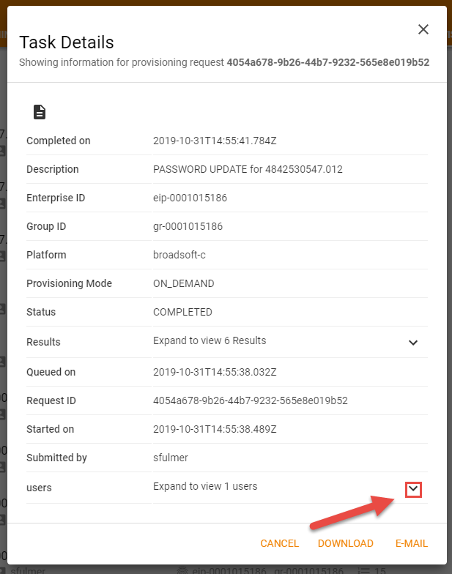Click the Enterprise ID value eip-0001015186
Screen dimensions: 452x574
(188, 198)
